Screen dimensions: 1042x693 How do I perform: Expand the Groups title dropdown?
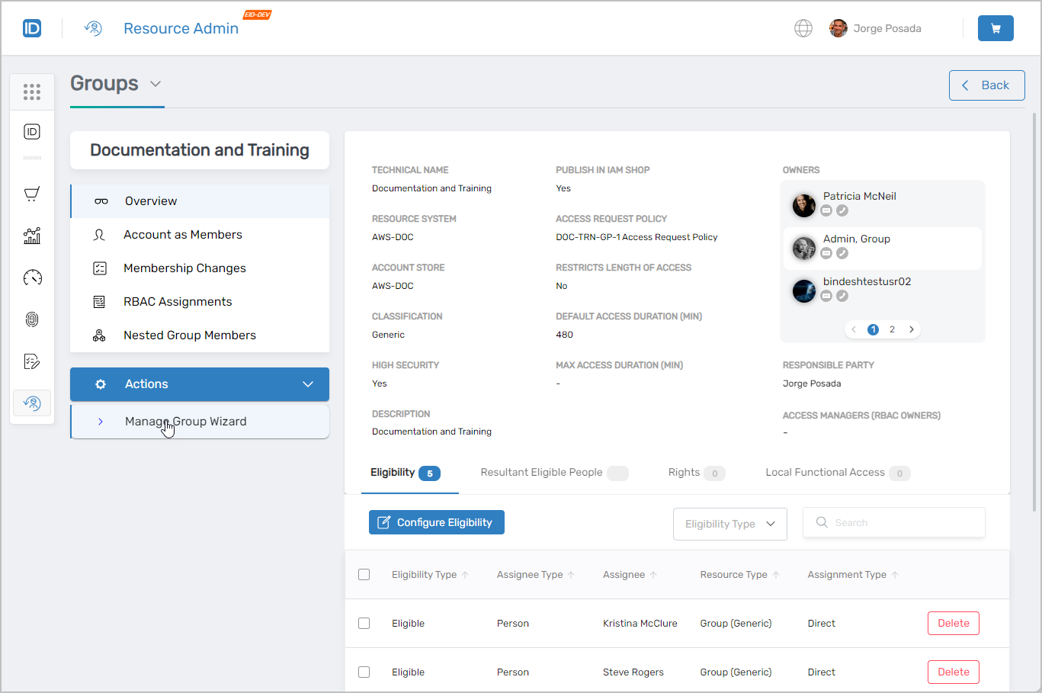click(x=155, y=84)
